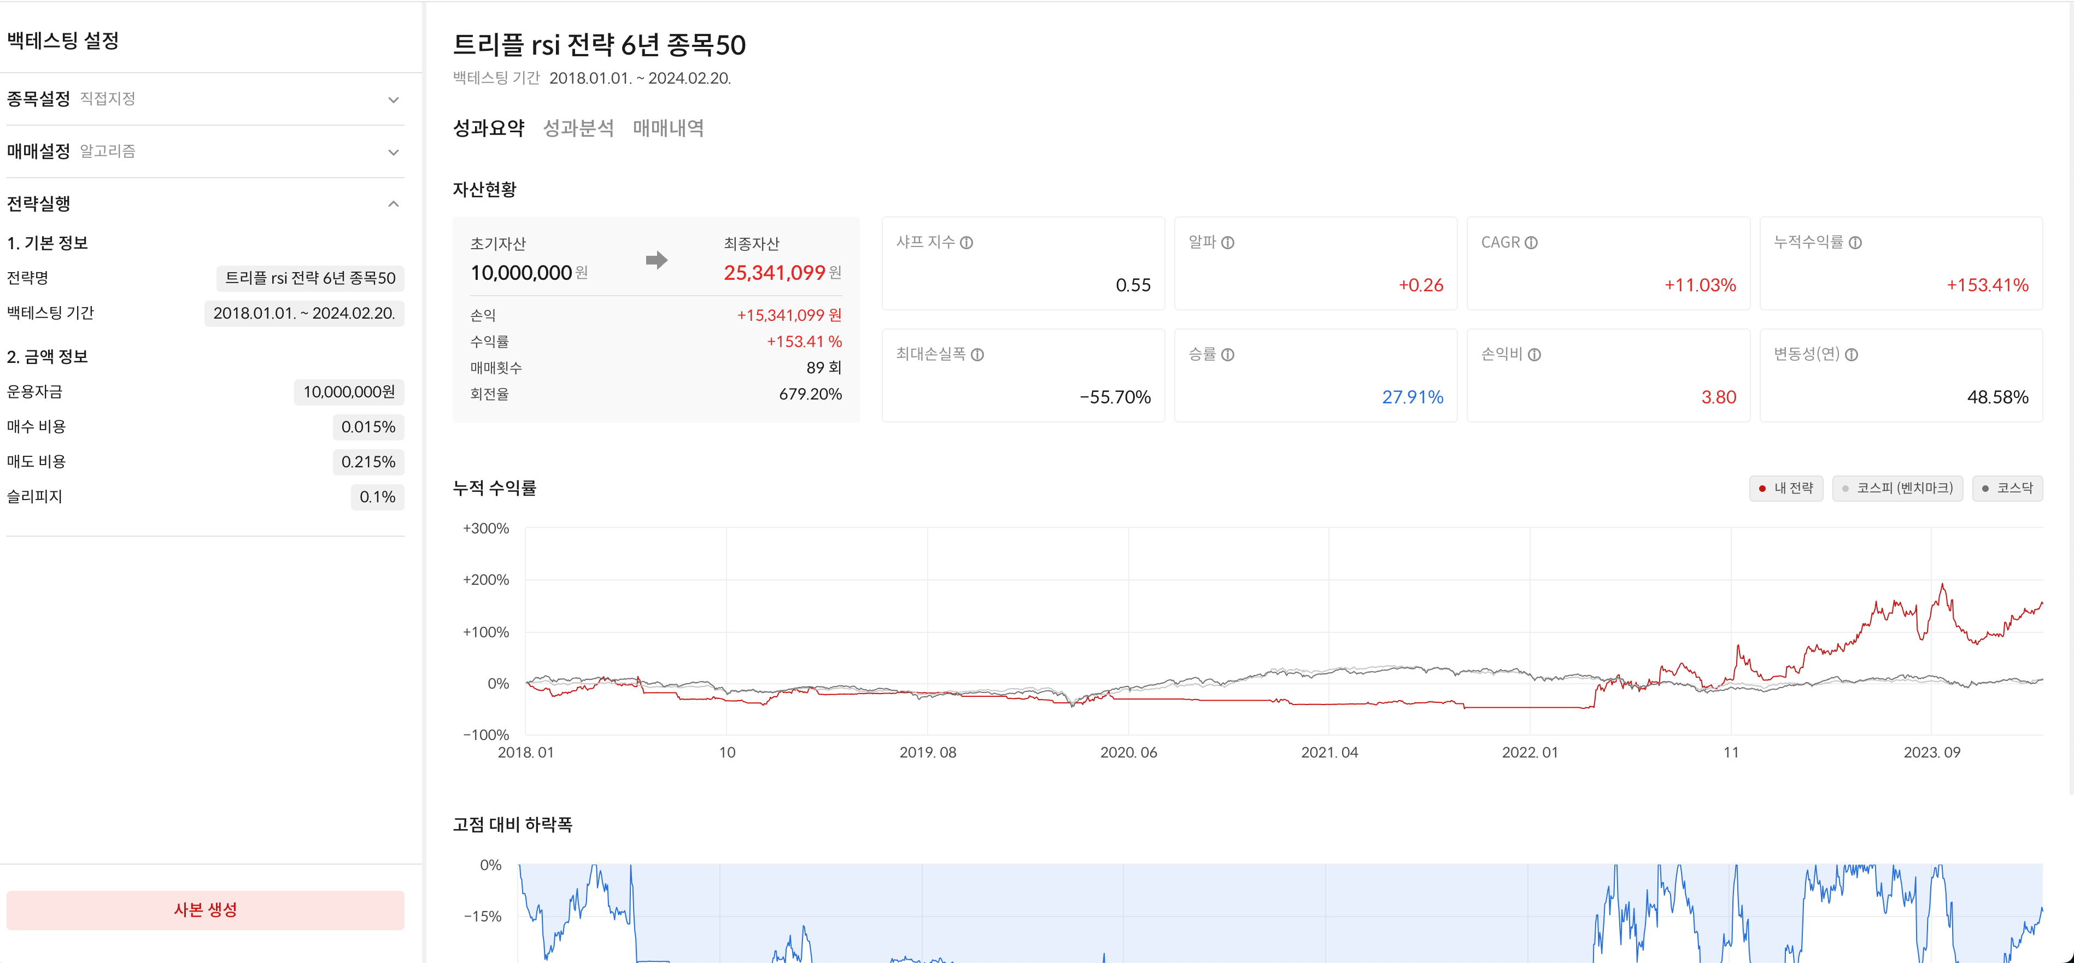Expand the 종목설정 section
This screenshot has width=2074, height=963.
point(206,99)
